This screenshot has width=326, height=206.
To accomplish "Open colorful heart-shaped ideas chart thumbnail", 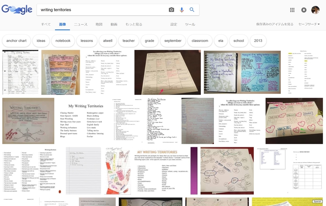I will click(x=60, y=72).
